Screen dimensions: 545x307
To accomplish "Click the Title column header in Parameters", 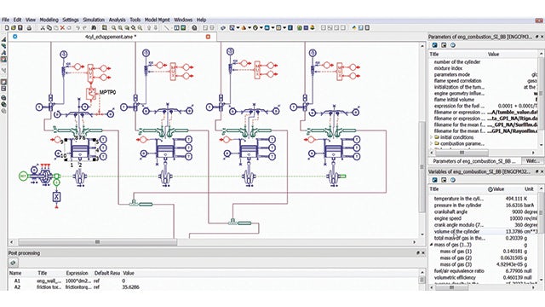I will tap(434, 55).
